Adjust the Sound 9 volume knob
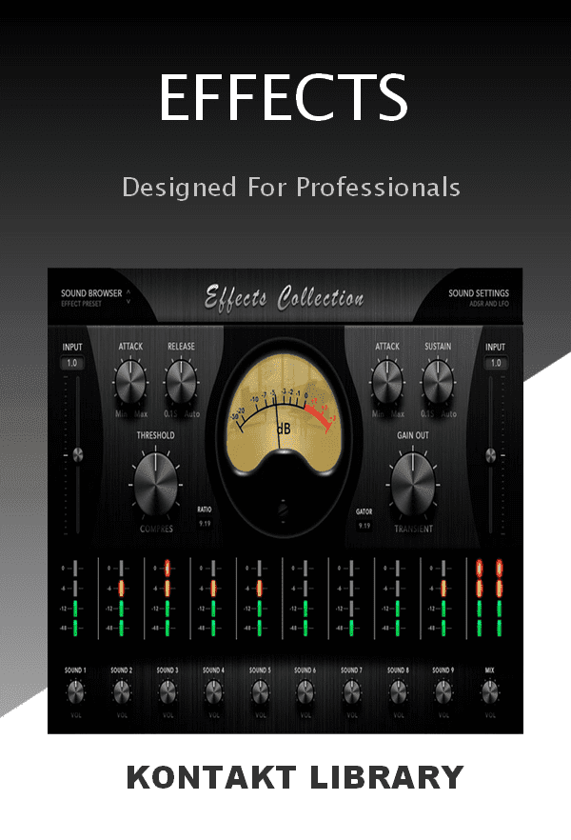This screenshot has height=840, width=571. point(443,692)
